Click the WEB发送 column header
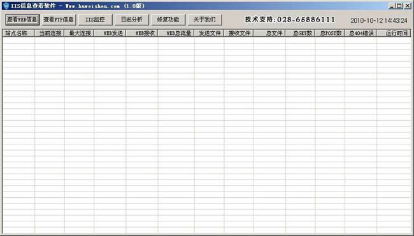414x236 pixels. 110,33
